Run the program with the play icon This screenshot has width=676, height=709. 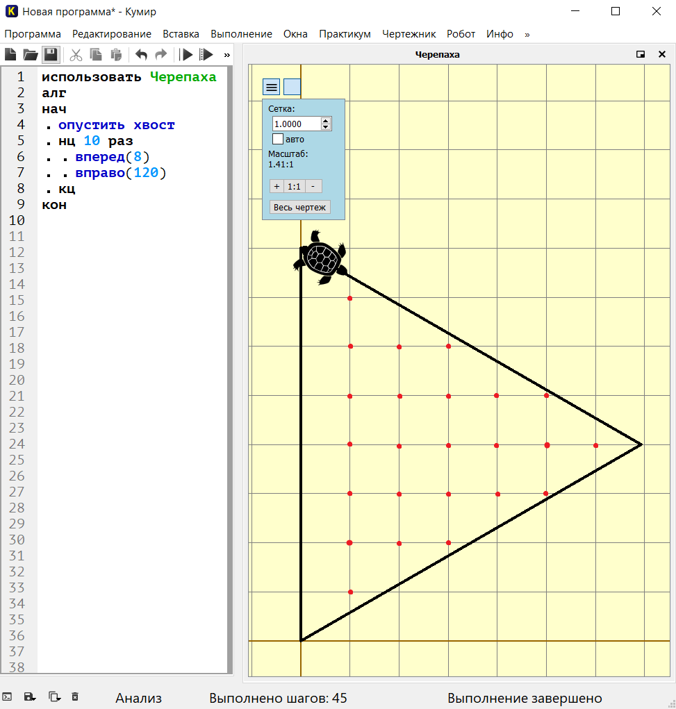coord(186,55)
